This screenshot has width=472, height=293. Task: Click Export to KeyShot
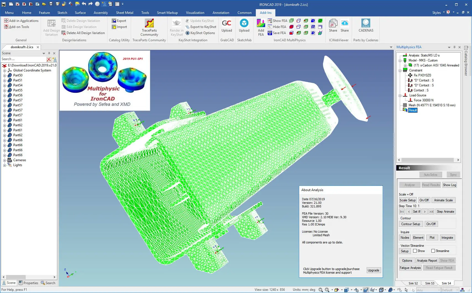click(x=201, y=27)
